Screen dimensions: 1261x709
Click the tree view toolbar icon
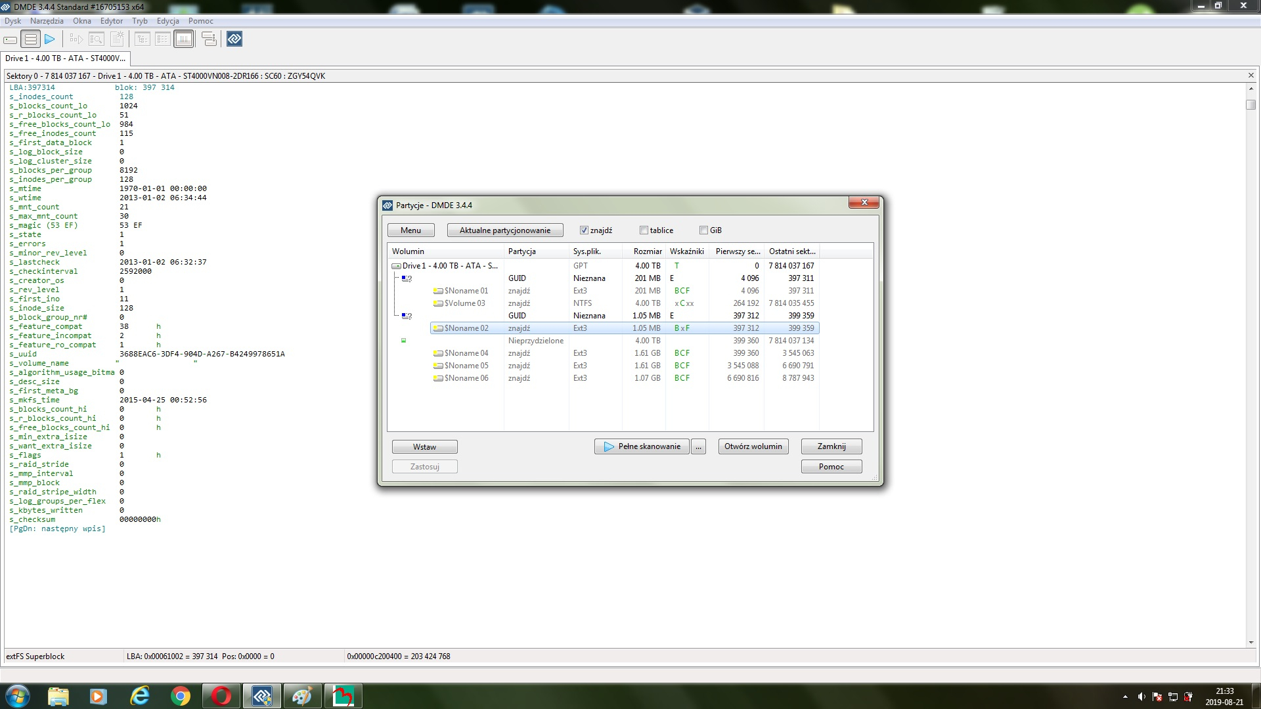pos(143,39)
